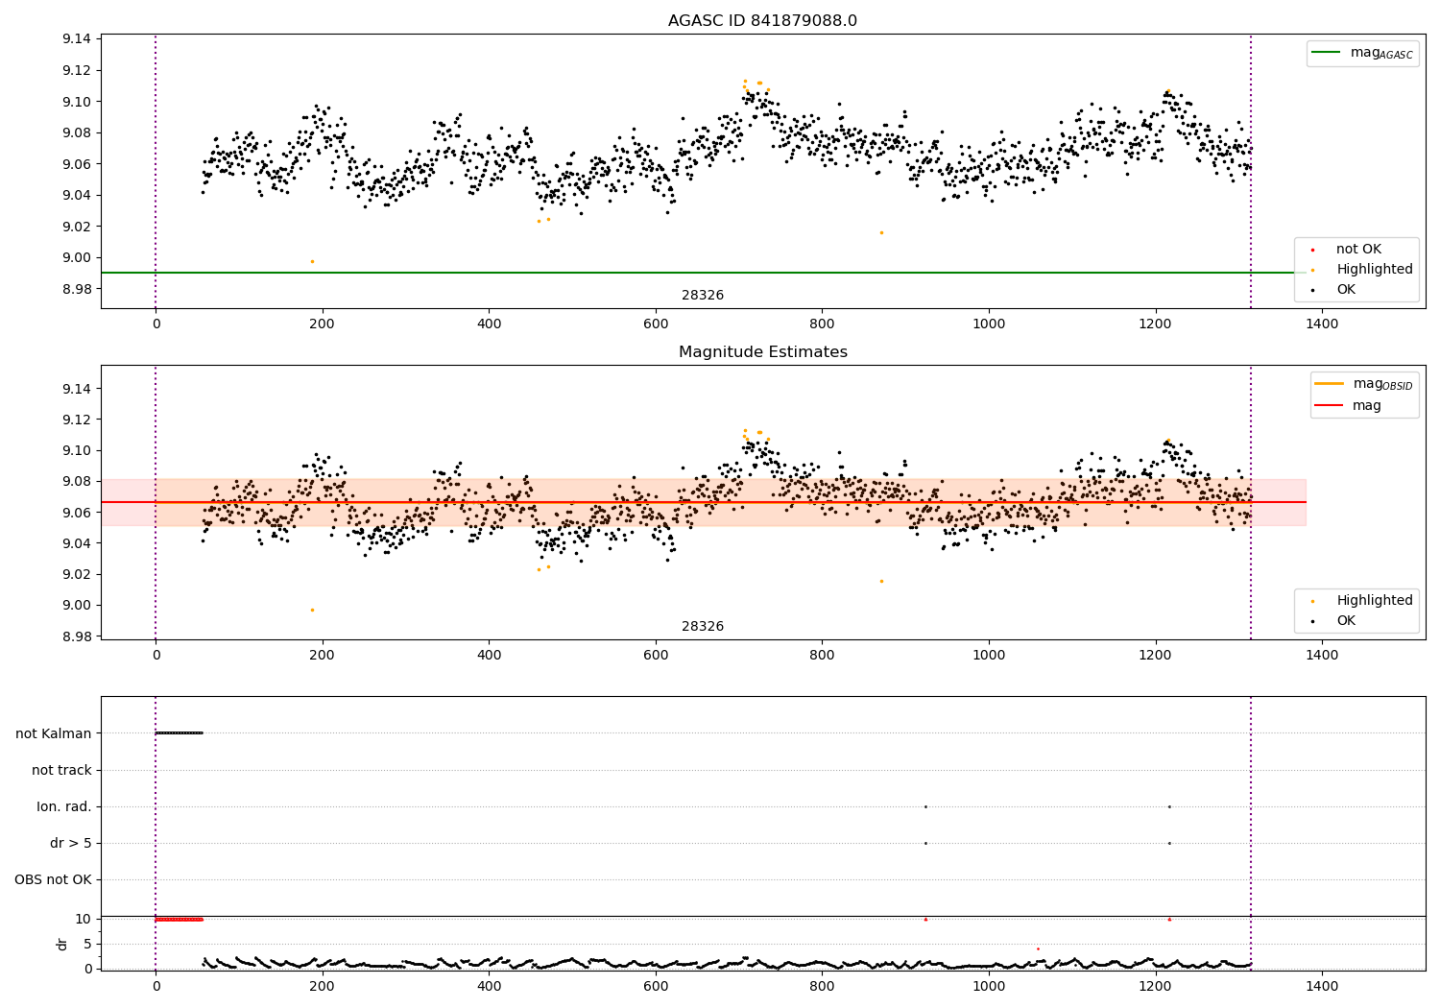The width and height of the screenshot is (1440, 1008).
Task: Click the red horizontal mag line in middle plot
Action: 703,502
